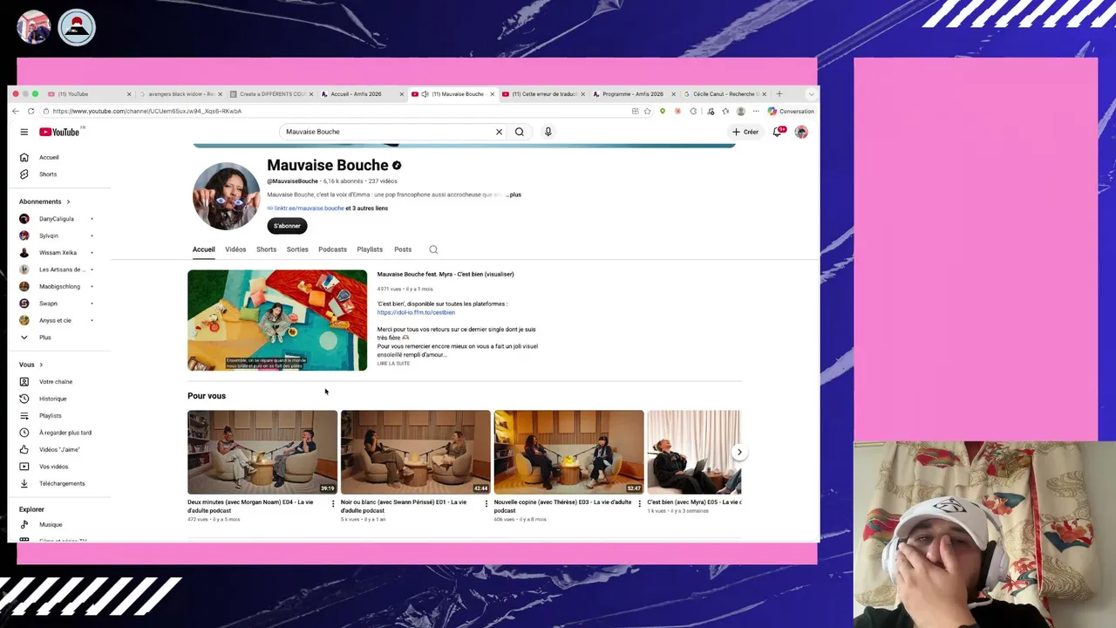Select the Accueil channel tab

tap(204, 249)
